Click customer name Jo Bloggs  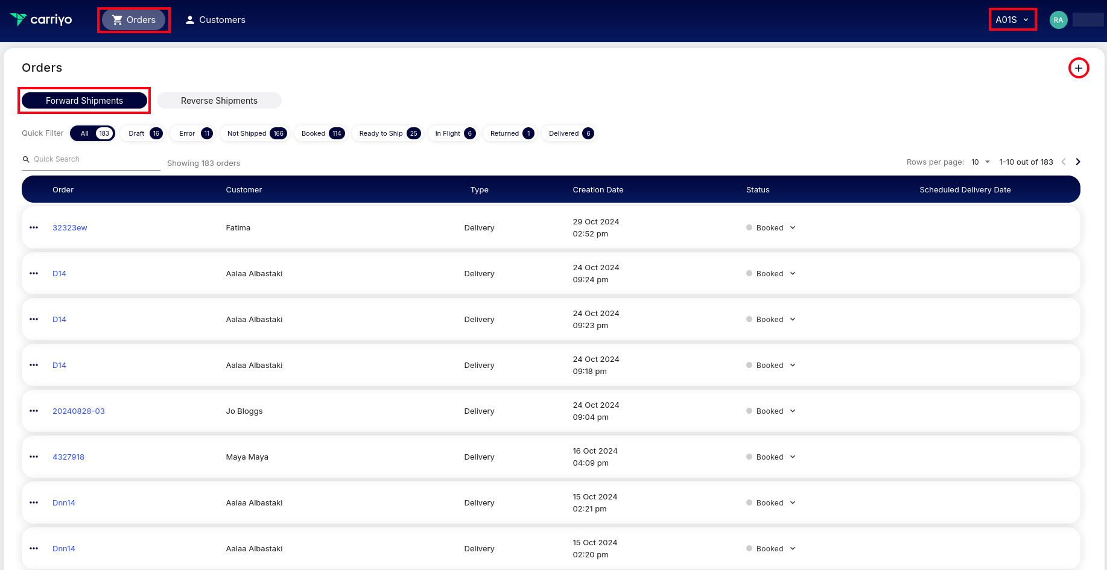pyautogui.click(x=244, y=411)
